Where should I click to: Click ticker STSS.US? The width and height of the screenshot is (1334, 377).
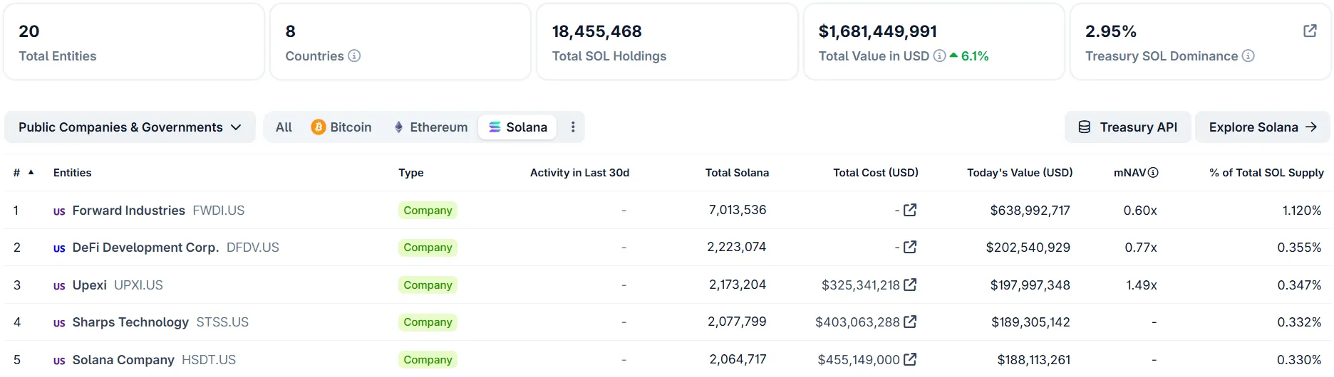click(x=222, y=322)
